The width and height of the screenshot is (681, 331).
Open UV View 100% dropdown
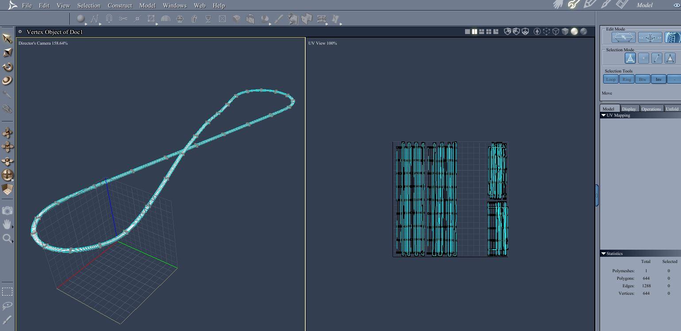[x=323, y=43]
